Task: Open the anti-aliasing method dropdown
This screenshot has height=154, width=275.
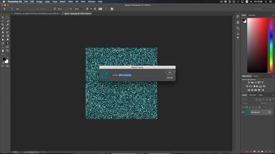Action: [x=79, y=9]
